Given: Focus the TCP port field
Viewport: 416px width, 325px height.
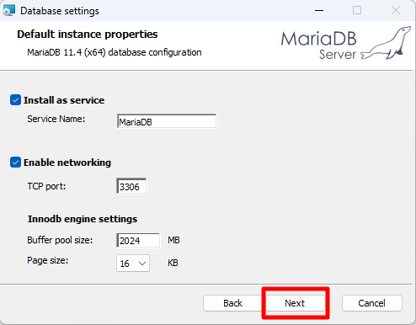Looking at the screenshot, I should coord(131,186).
